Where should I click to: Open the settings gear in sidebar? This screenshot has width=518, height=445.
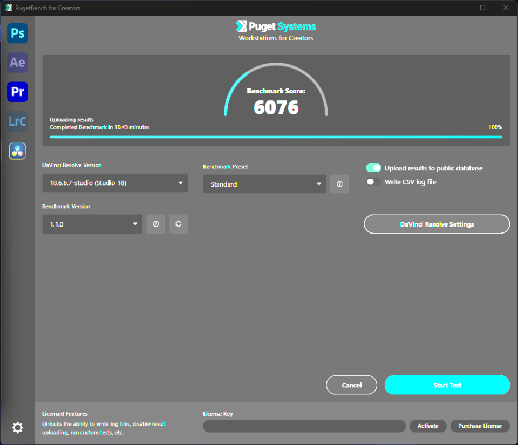[17, 428]
